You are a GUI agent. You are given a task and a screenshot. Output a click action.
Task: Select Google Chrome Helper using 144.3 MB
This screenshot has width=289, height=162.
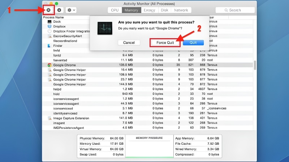[x=147, y=84]
